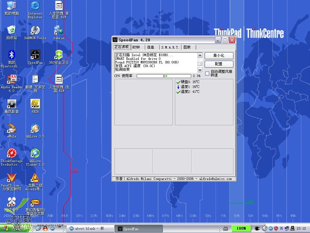Image resolution: width=310 pixels, height=233 pixels.
Task: Open the S.M.A.R.T. tab
Action: point(170,47)
